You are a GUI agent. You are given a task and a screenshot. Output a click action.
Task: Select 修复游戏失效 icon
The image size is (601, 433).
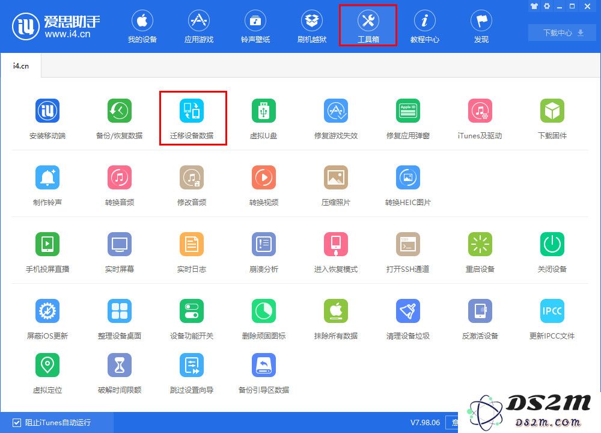click(336, 111)
